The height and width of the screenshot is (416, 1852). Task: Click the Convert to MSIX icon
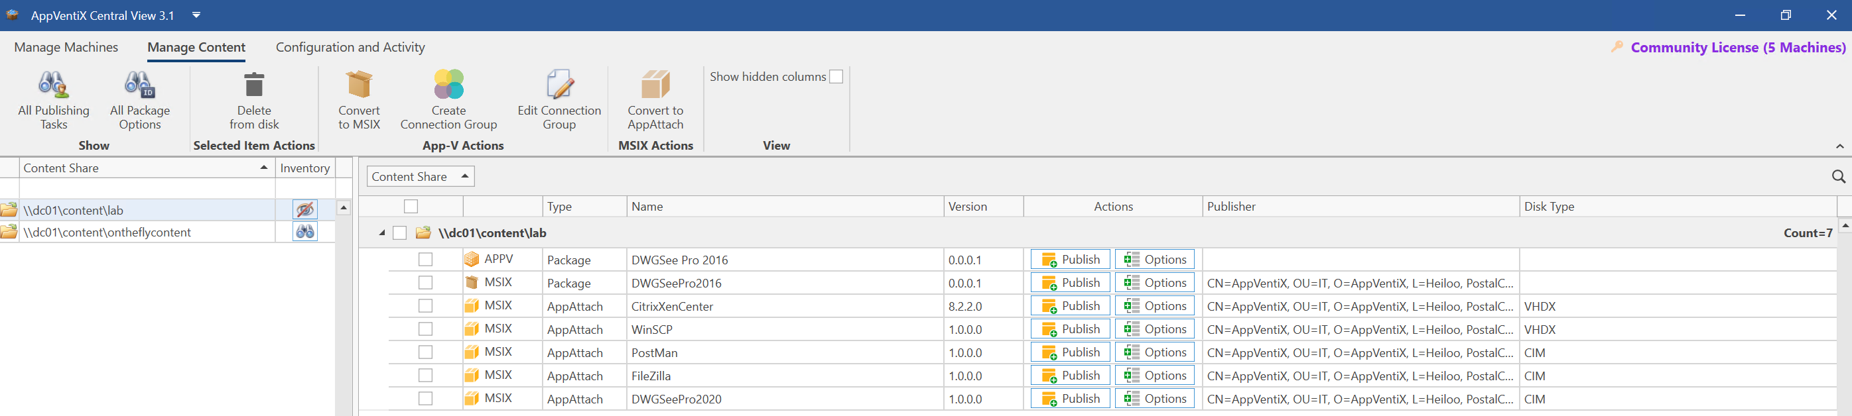[x=359, y=85]
